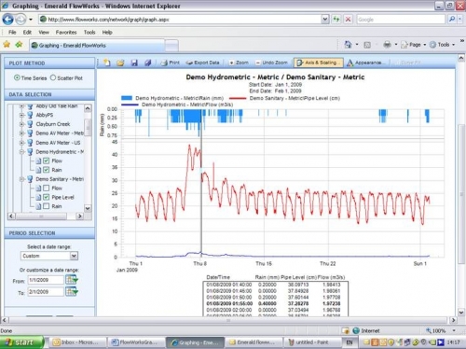Click Export Data in the graph toolbar
The width and height of the screenshot is (466, 349).
(202, 63)
